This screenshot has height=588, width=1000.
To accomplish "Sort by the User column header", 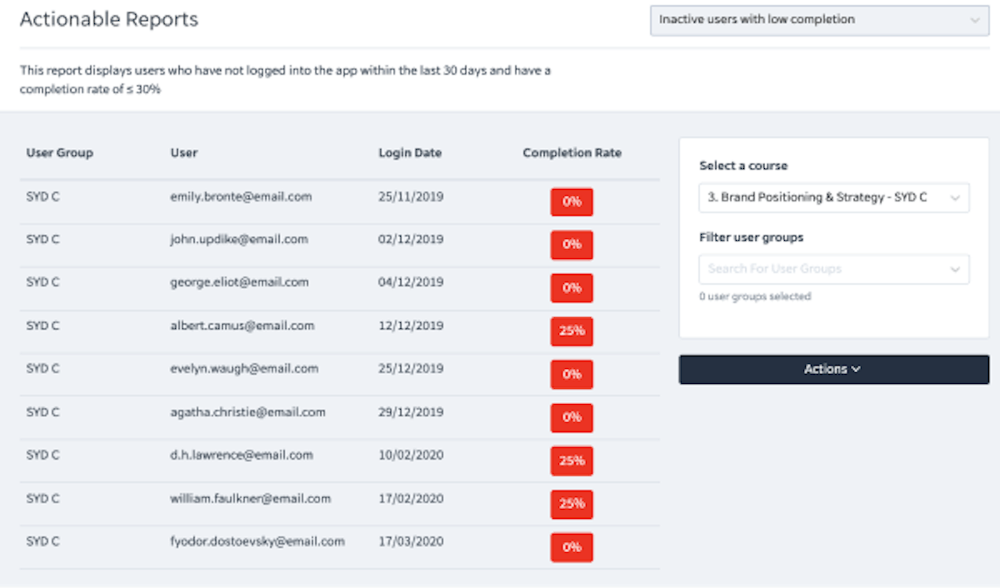I will click(x=183, y=153).
